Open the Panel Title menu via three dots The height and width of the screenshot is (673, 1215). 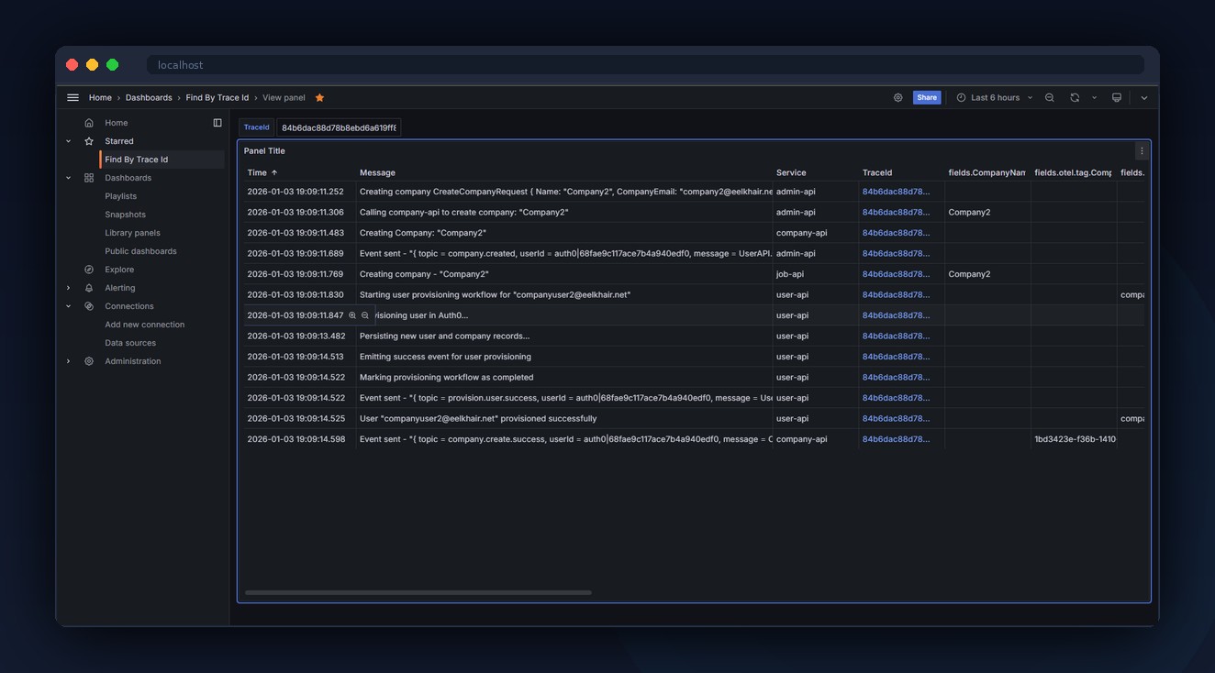point(1142,150)
